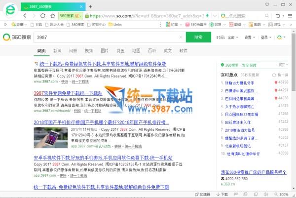Viewport: 296px width, 198px height.
Task: Open the 3987软件专题免费下载 result link
Action: point(68,93)
